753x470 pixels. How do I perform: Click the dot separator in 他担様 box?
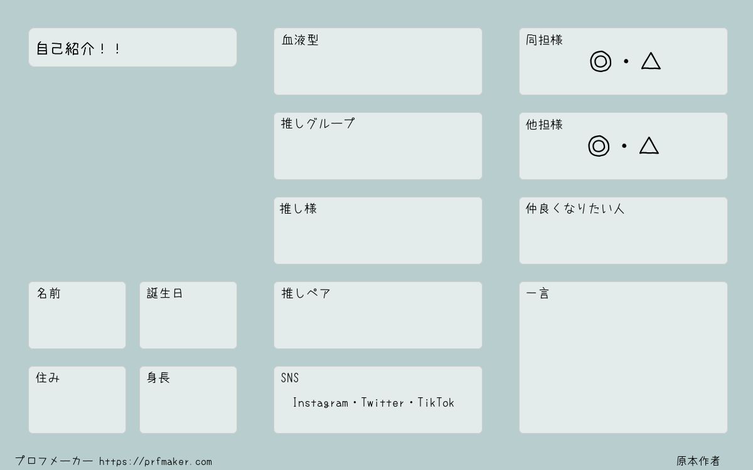(x=624, y=146)
